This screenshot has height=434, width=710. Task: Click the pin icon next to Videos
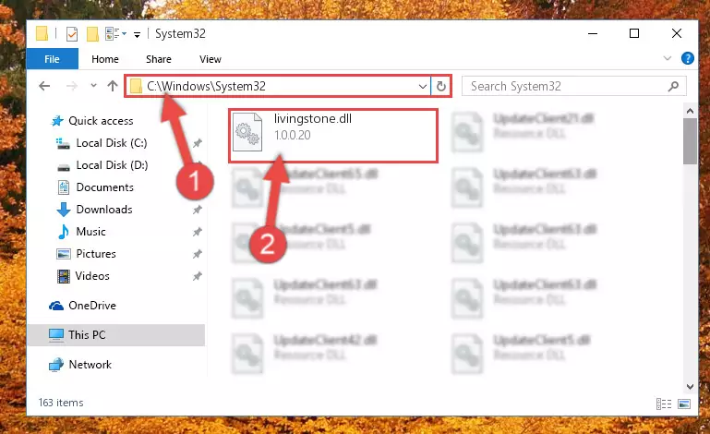(x=197, y=276)
